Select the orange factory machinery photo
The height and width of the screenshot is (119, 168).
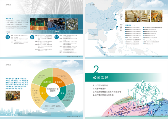pyautogui.click(x=157, y=16)
